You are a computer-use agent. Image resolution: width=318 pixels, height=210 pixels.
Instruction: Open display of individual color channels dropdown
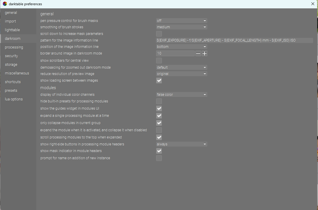tap(181, 95)
